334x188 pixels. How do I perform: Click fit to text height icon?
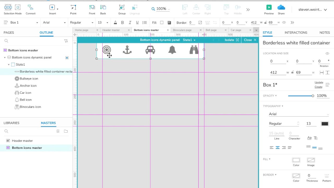click(328, 73)
